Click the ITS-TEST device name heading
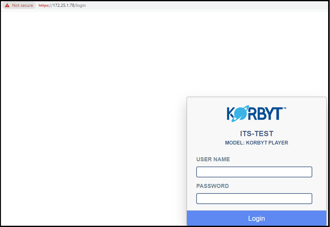The width and height of the screenshot is (330, 227). point(257,134)
